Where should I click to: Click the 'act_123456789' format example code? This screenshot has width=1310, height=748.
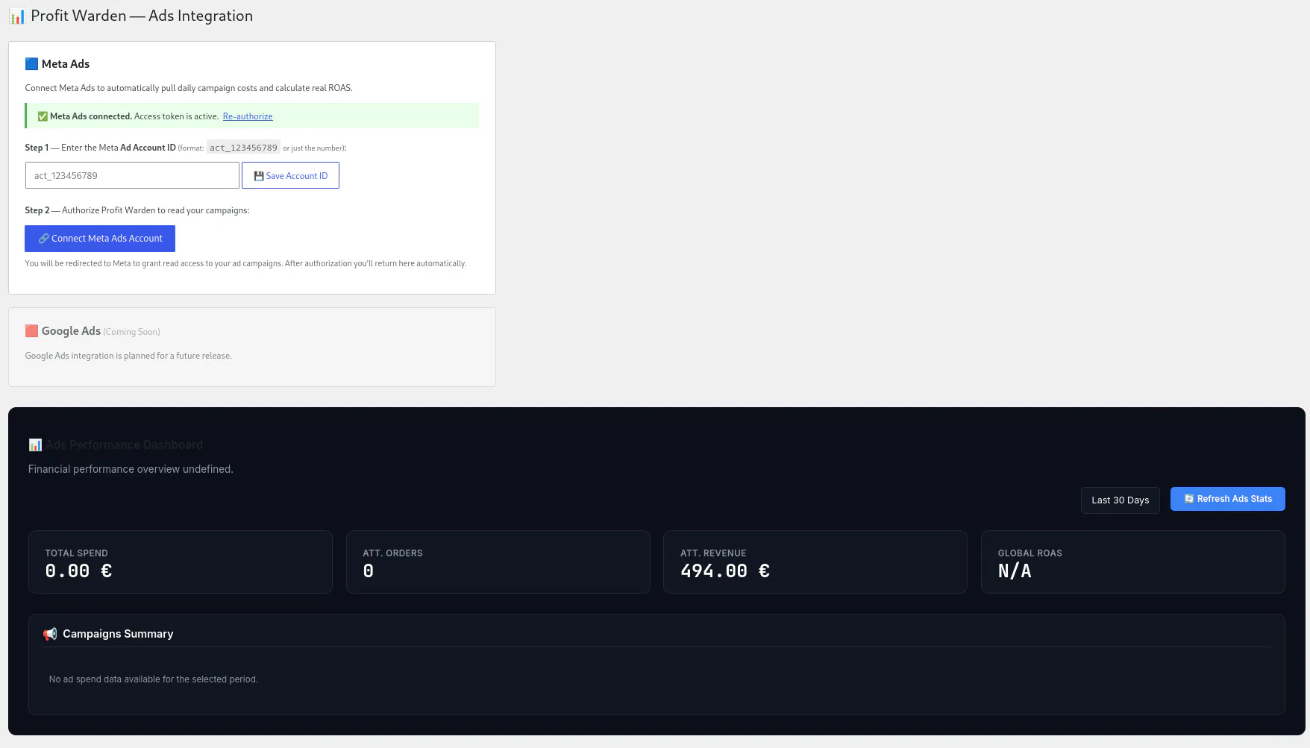243,148
